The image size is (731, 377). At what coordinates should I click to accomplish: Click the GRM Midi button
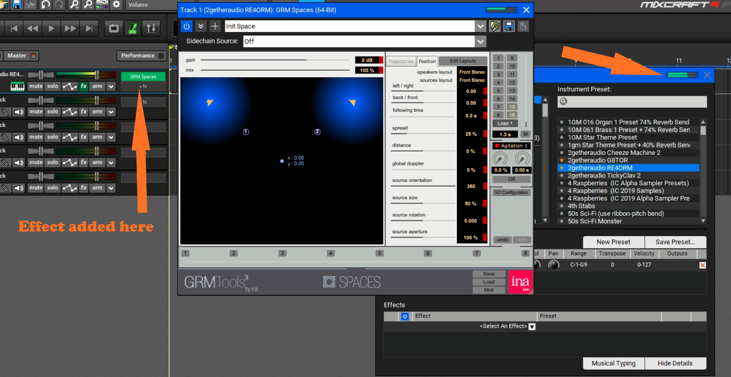(x=489, y=290)
